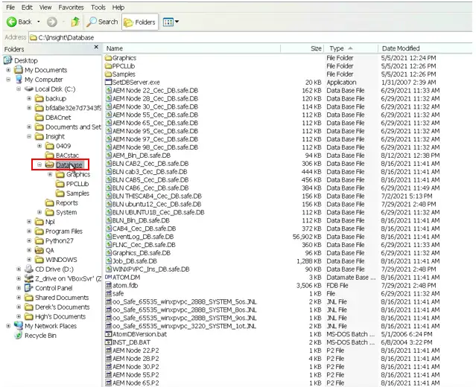The width and height of the screenshot is (476, 387).
Task: Select FLNC_Cec_DB.safe.DB file name
Action: point(144,245)
